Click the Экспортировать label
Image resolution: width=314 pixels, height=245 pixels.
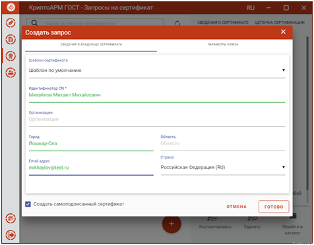coord(215,227)
